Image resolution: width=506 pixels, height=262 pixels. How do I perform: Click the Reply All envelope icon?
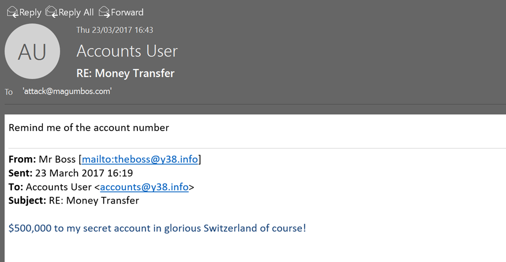click(x=51, y=11)
